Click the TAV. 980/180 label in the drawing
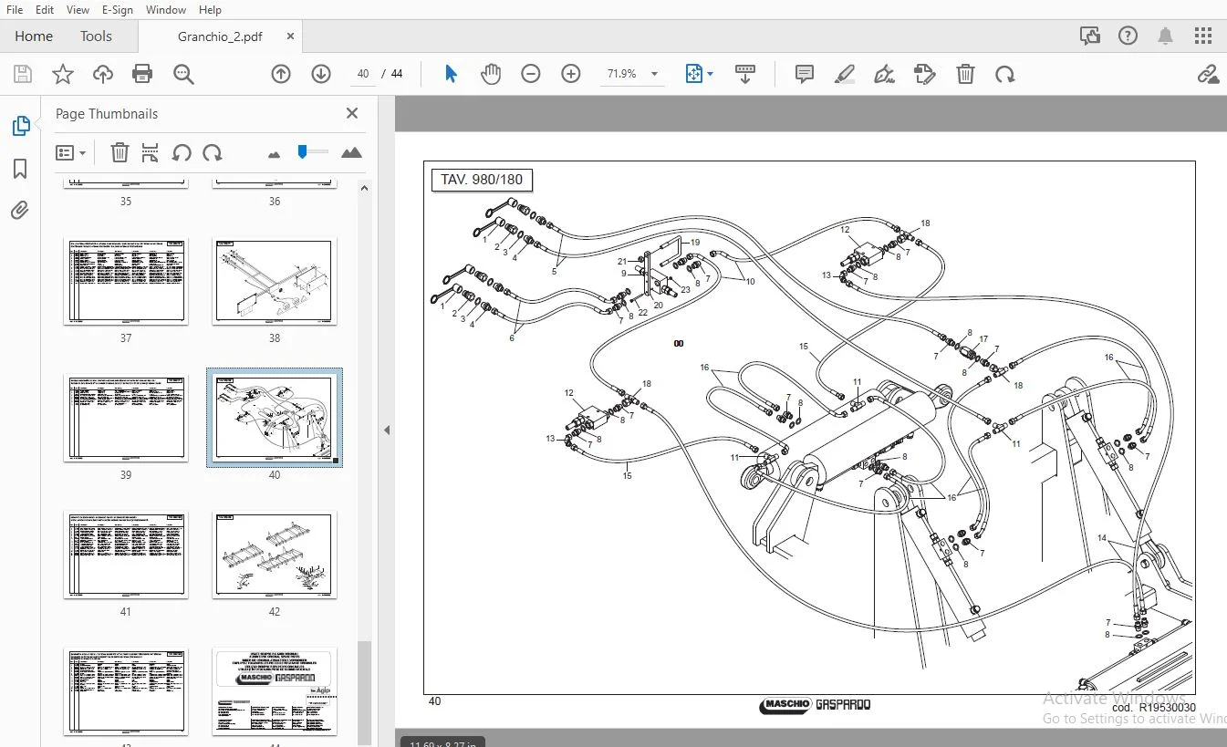Image resolution: width=1227 pixels, height=747 pixels. click(x=482, y=180)
